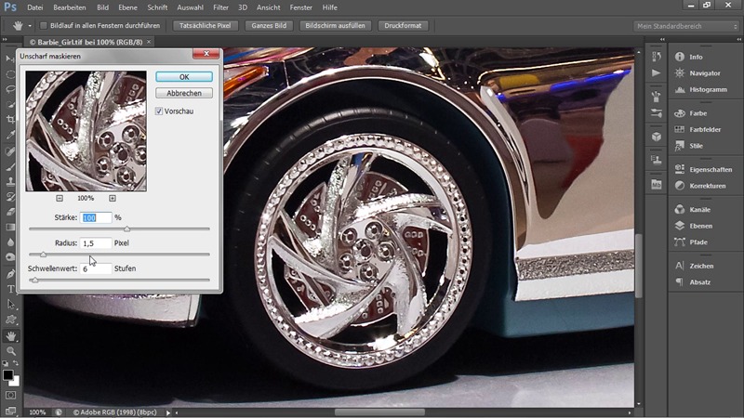Select the Type tool

coord(10,289)
